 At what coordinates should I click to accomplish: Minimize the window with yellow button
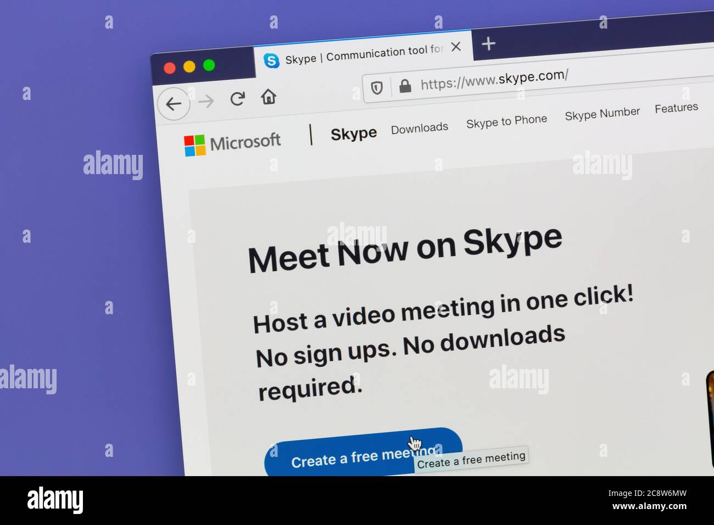tap(189, 66)
